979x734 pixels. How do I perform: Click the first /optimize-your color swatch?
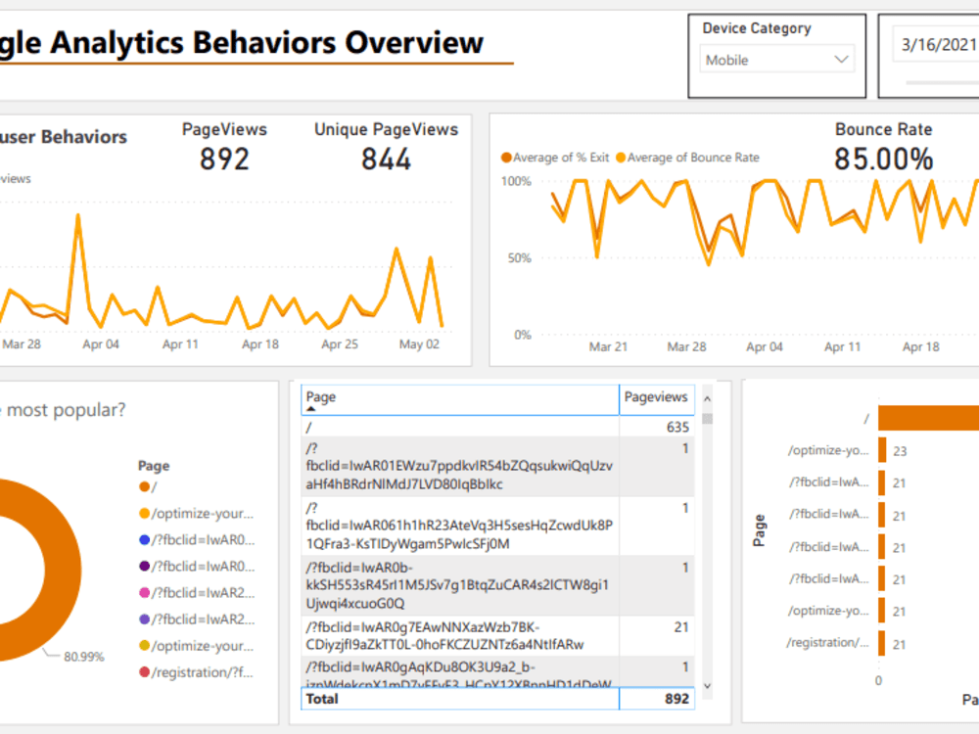pos(145,513)
